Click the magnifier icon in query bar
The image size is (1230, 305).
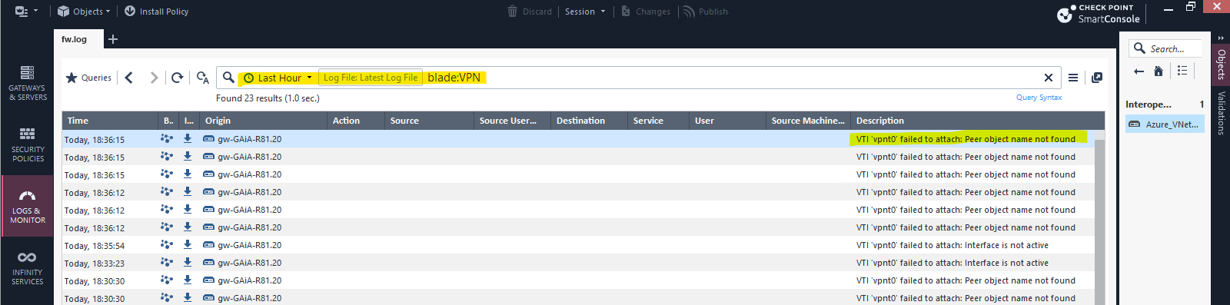pos(228,78)
